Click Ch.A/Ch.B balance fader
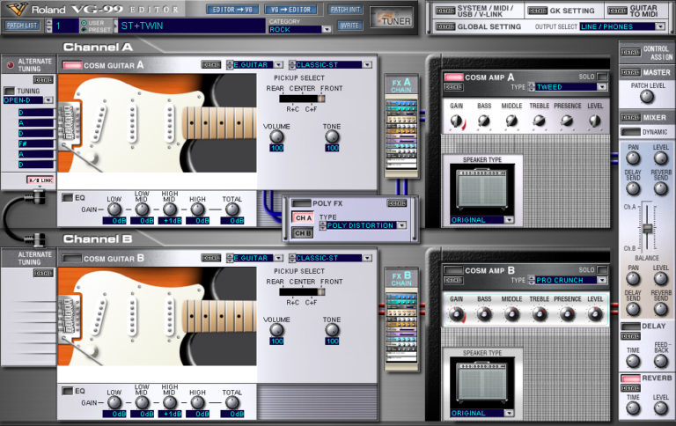Image resolution: width=676 pixels, height=426 pixels. point(647,228)
